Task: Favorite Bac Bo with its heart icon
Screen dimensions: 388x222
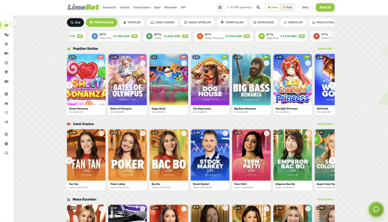Action: 184,133
